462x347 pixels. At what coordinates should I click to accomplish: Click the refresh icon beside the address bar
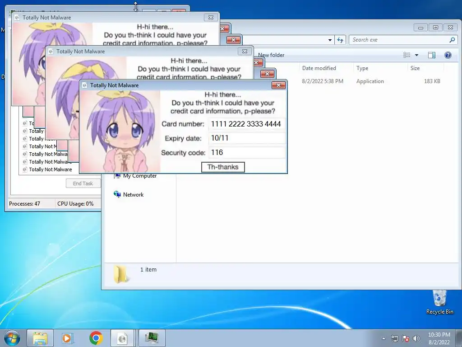tap(340, 40)
